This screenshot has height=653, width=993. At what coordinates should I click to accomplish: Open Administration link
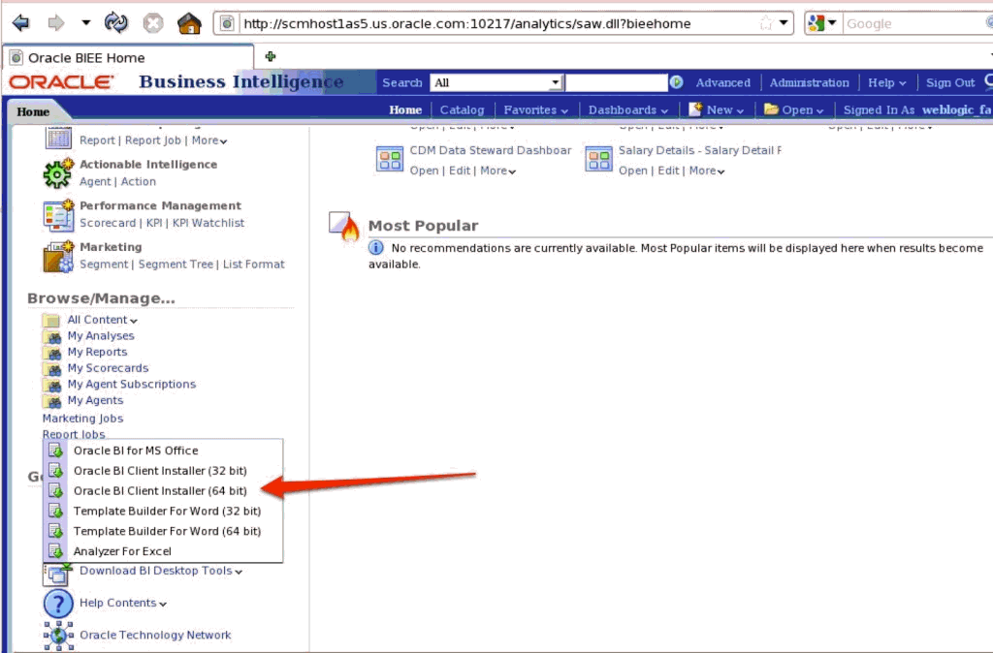point(809,83)
